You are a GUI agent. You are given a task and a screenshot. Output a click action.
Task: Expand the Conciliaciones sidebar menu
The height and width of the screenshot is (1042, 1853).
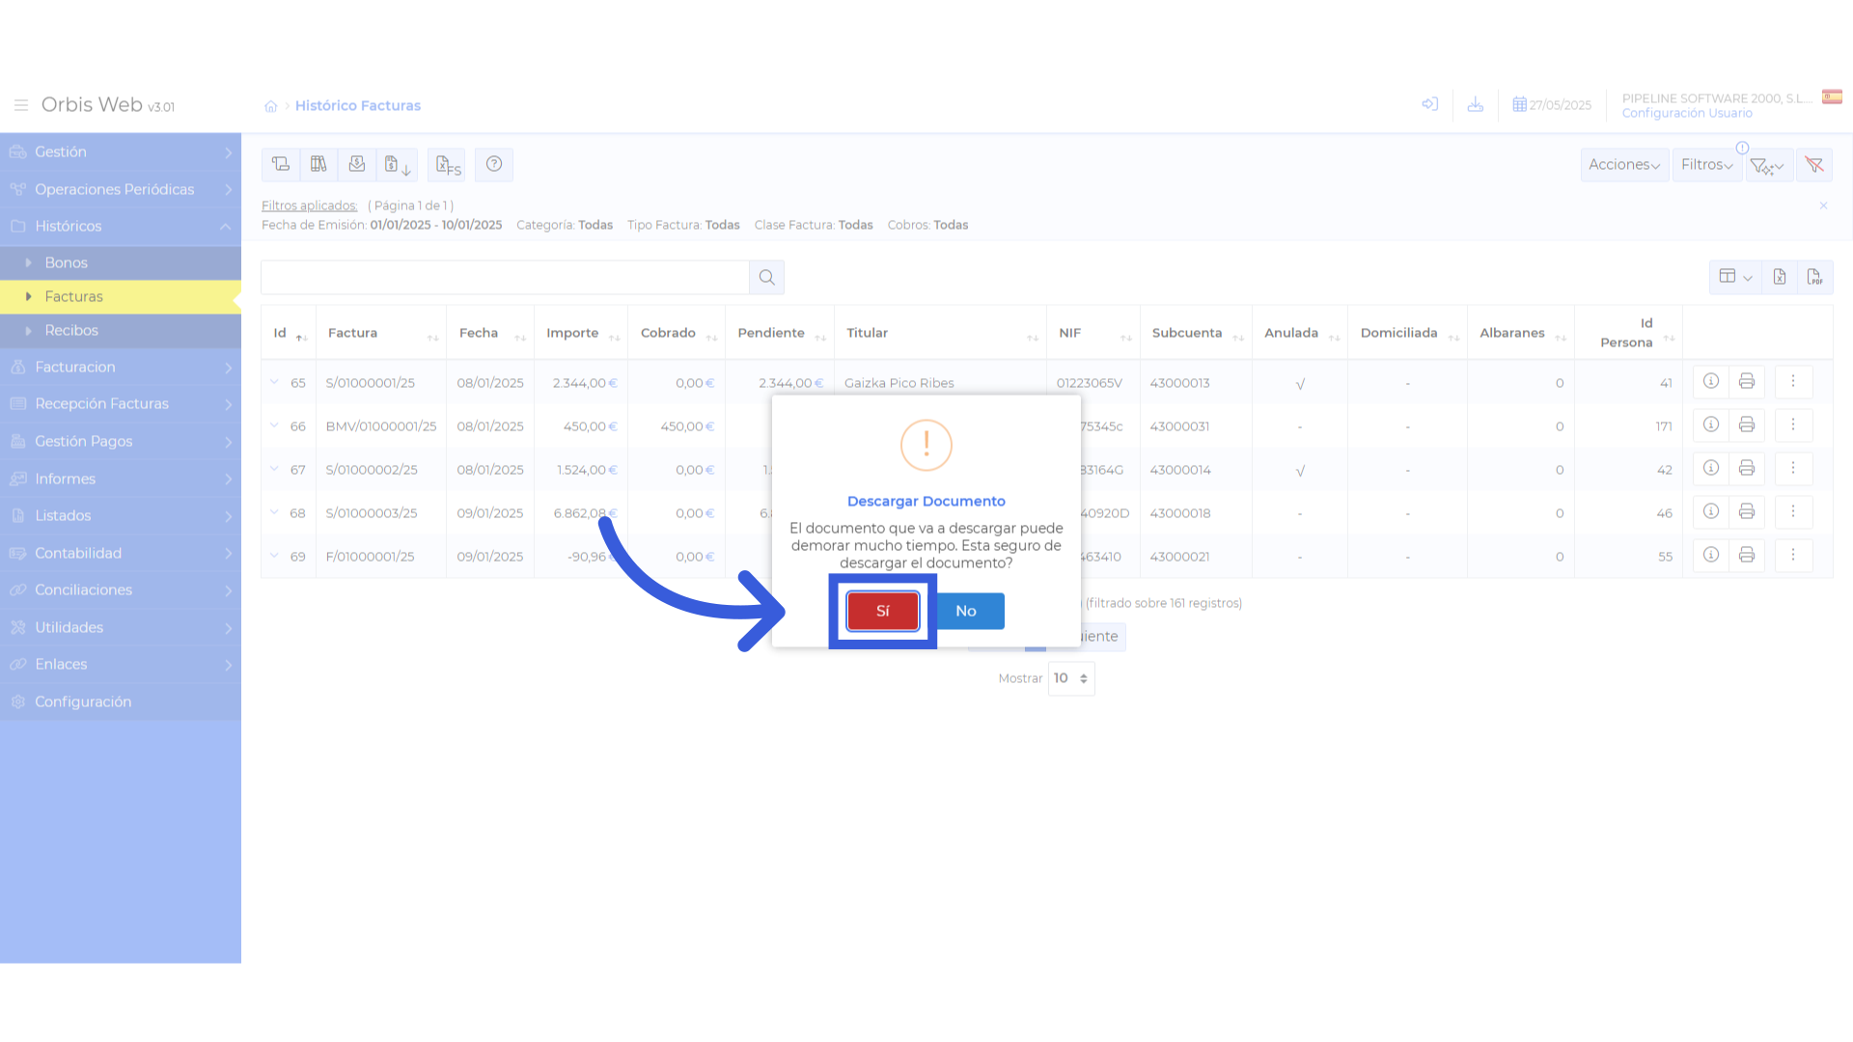(x=121, y=590)
